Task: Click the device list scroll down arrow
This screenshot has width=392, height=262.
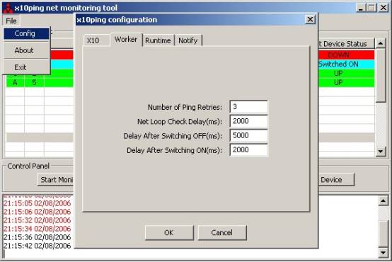Action: pos(381,151)
